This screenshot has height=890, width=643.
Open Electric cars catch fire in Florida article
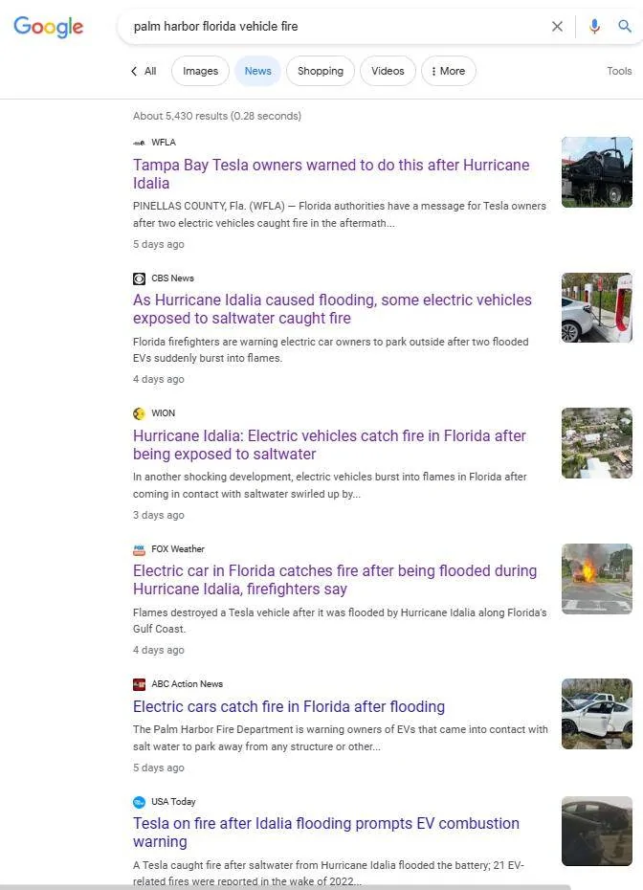289,707
